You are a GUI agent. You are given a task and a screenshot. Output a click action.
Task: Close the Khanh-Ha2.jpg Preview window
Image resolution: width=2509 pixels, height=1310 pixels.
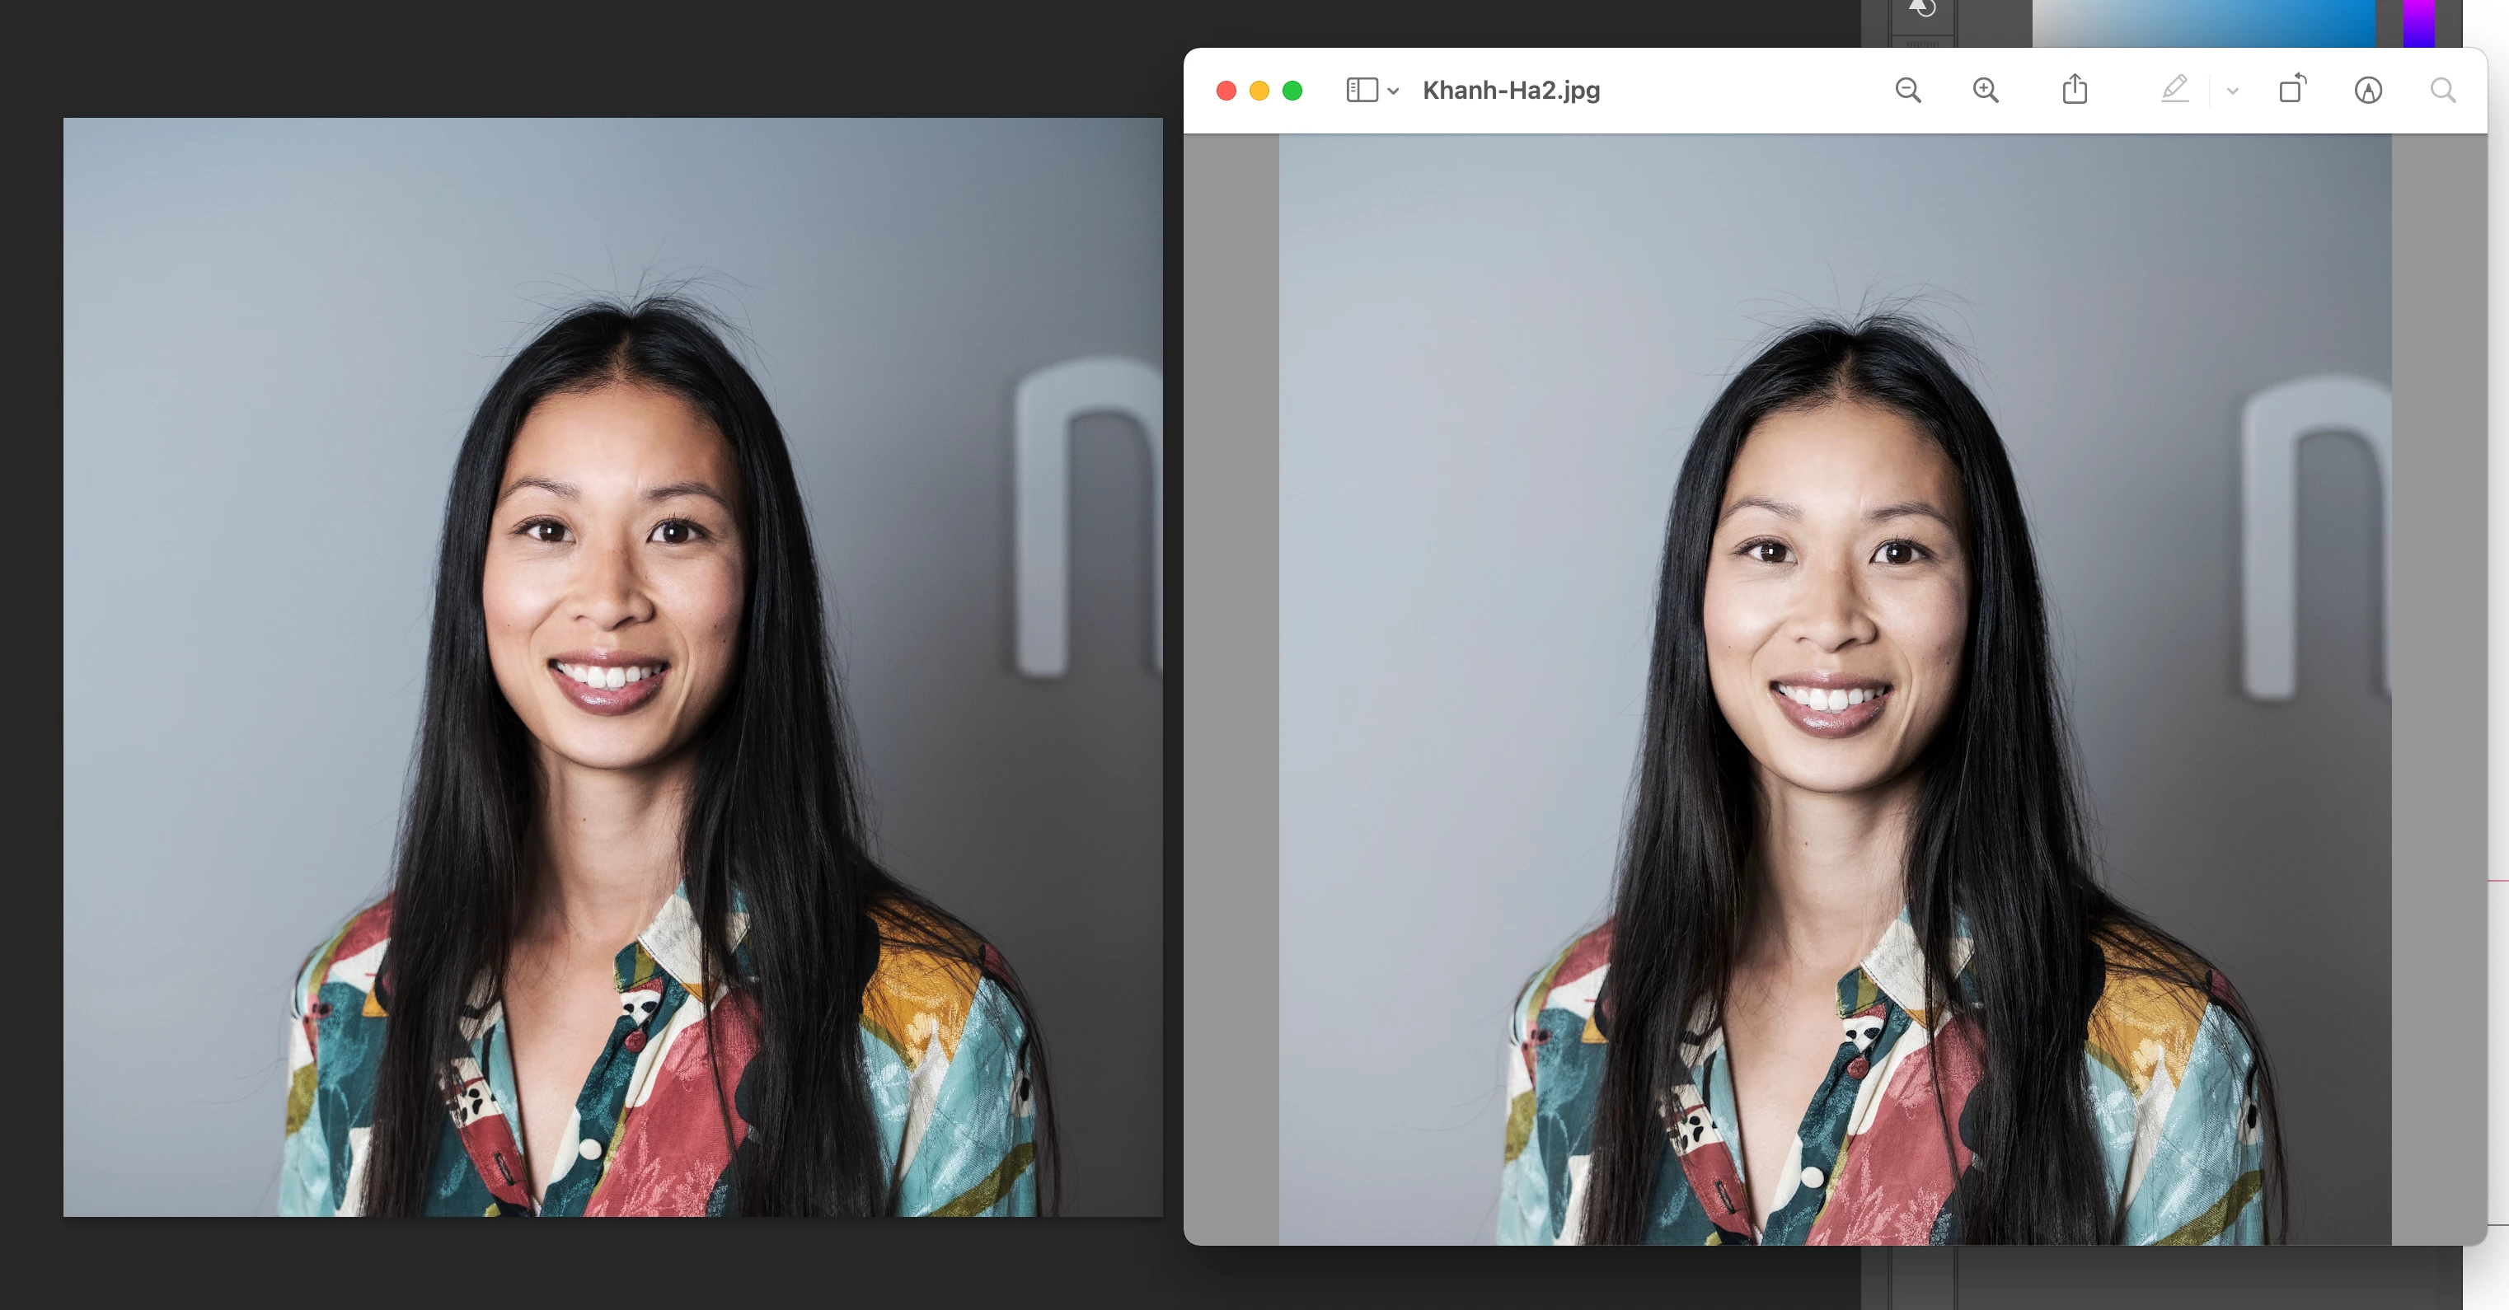[1226, 91]
